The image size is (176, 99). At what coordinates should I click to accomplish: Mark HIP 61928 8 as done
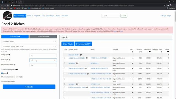tap(64, 63)
